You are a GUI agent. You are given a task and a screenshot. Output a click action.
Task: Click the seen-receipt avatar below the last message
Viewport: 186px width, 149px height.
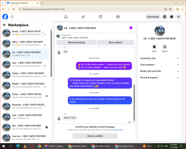click(x=129, y=122)
